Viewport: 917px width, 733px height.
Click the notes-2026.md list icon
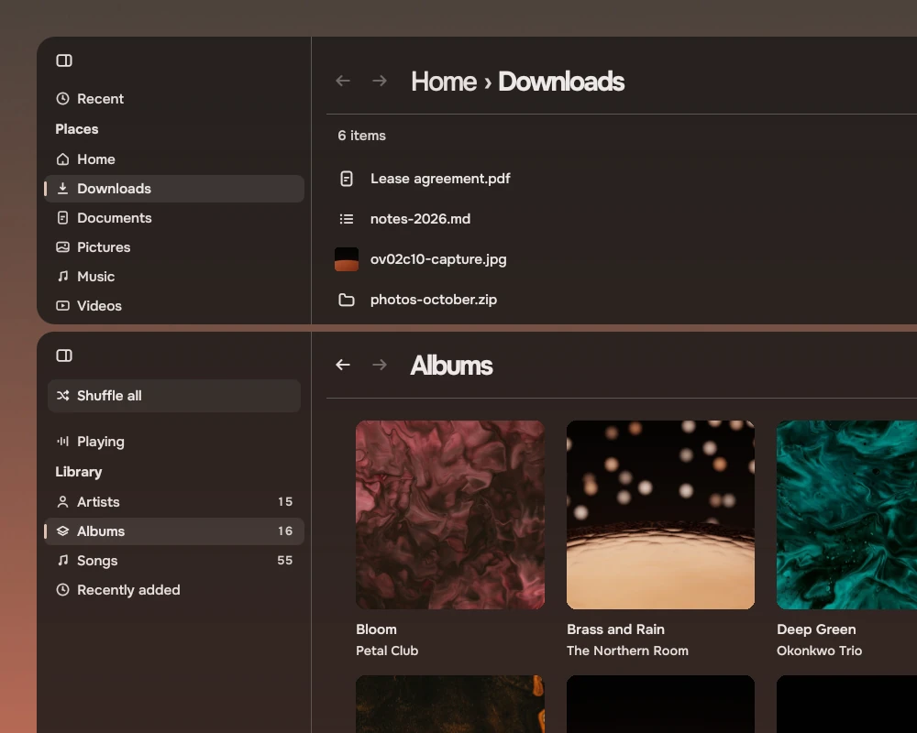click(x=347, y=219)
